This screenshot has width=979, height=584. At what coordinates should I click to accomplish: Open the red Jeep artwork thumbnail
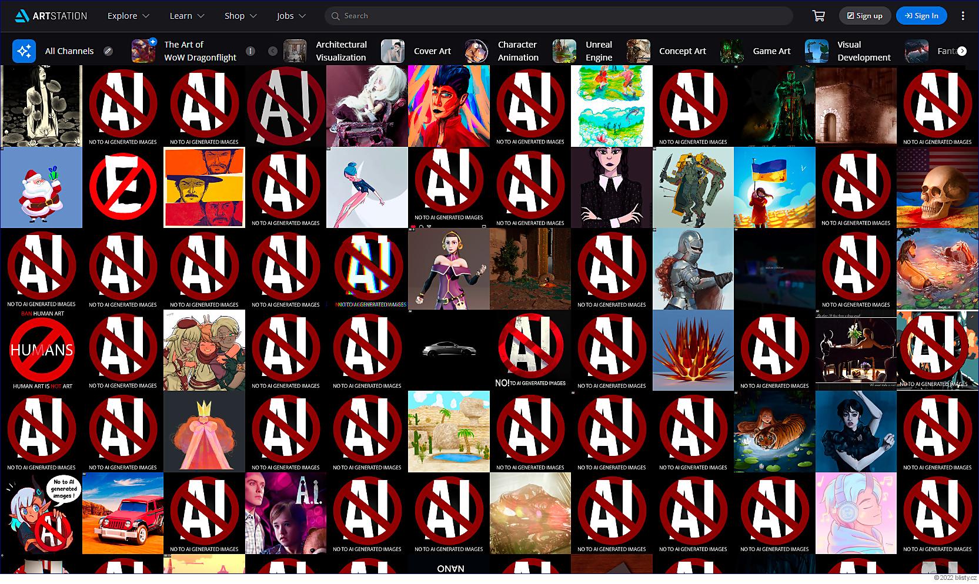[x=123, y=513]
